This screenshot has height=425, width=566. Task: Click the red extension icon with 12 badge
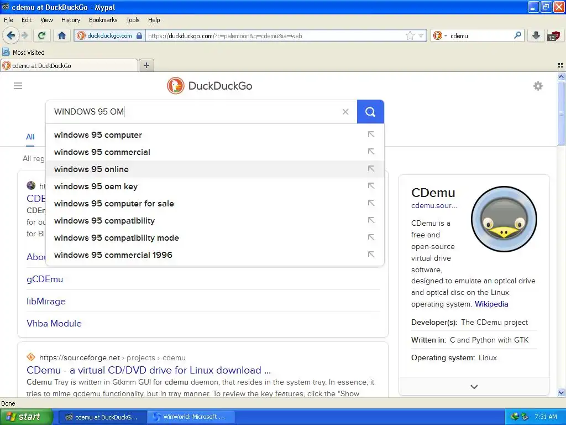click(553, 35)
